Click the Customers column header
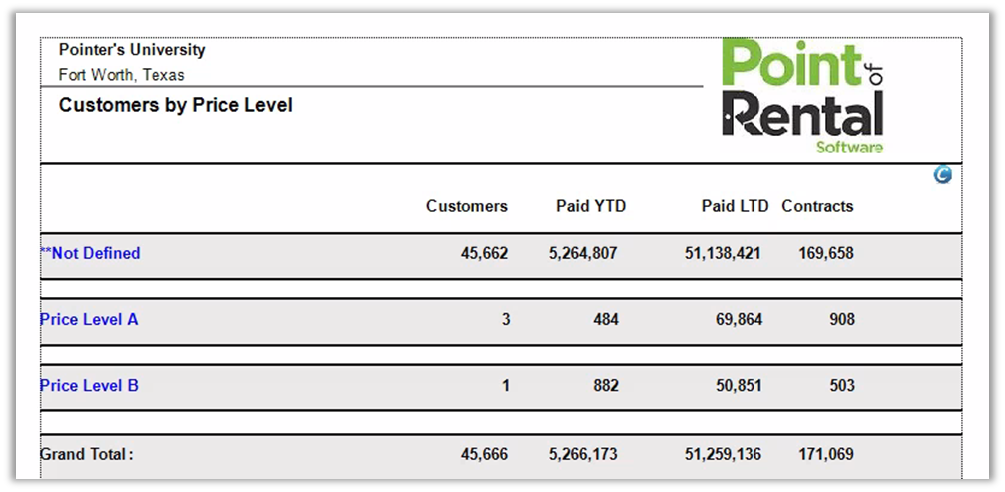This screenshot has width=1005, height=492. click(x=466, y=206)
